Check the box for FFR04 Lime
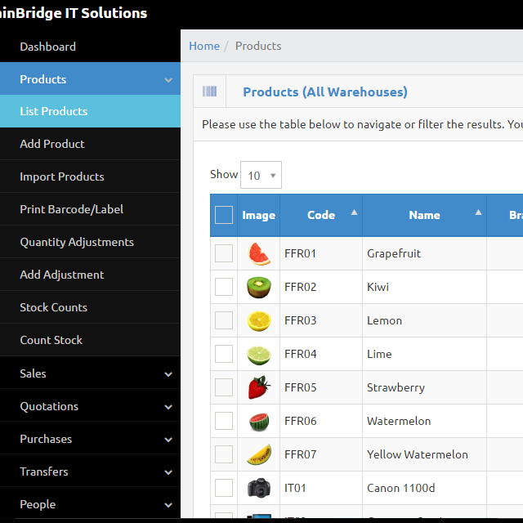Image resolution: width=523 pixels, height=523 pixels. [x=224, y=354]
